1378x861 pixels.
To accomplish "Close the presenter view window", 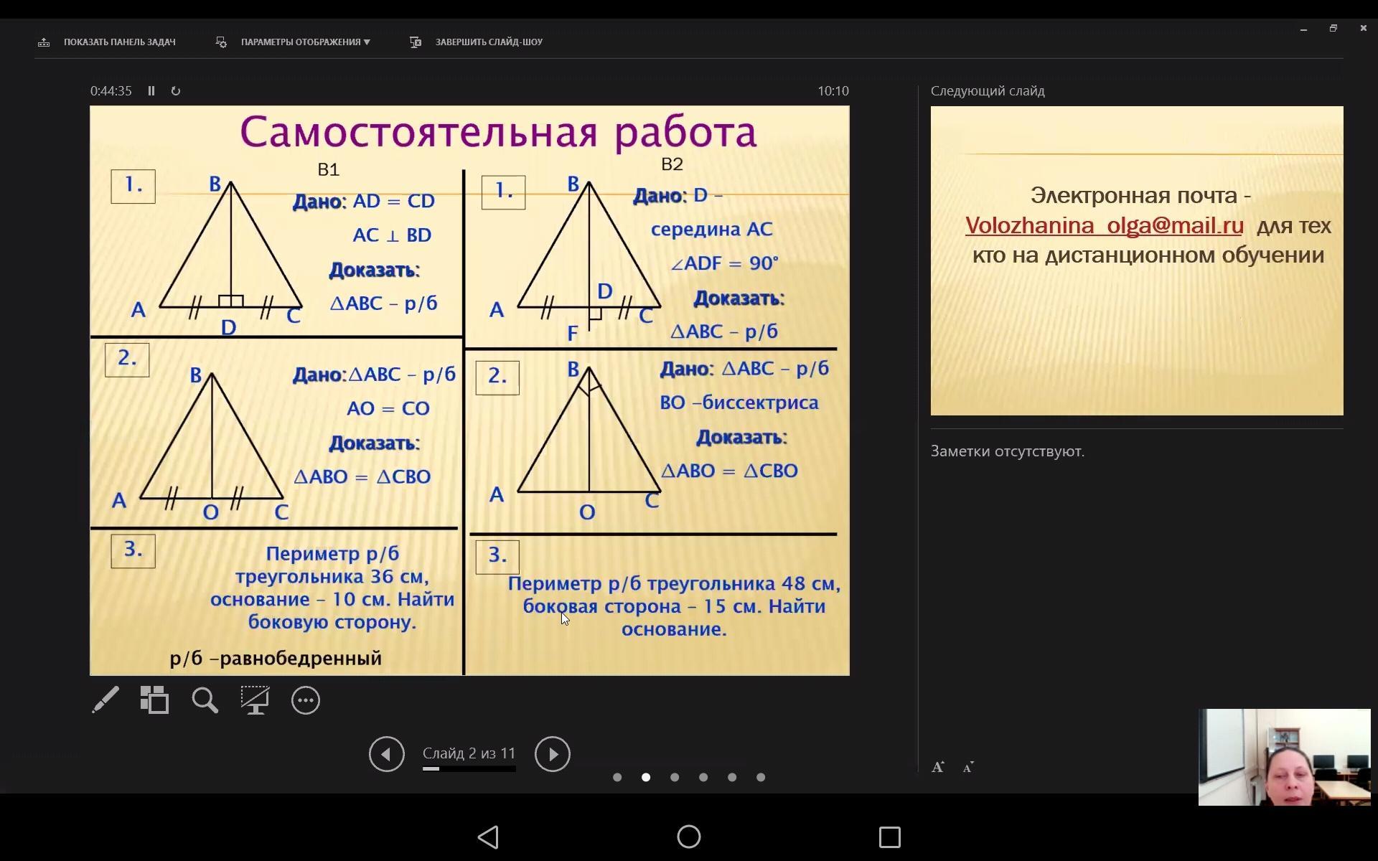I will tap(1363, 28).
